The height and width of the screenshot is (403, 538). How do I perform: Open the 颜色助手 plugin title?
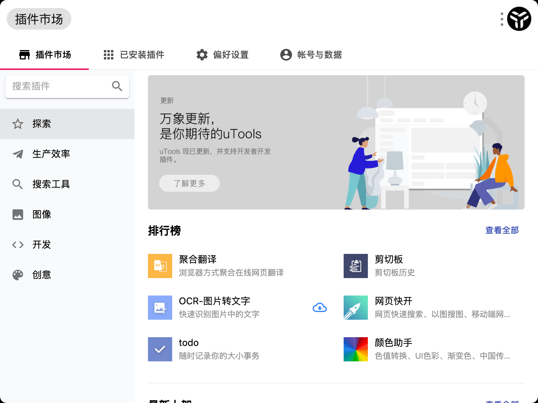pyautogui.click(x=394, y=343)
